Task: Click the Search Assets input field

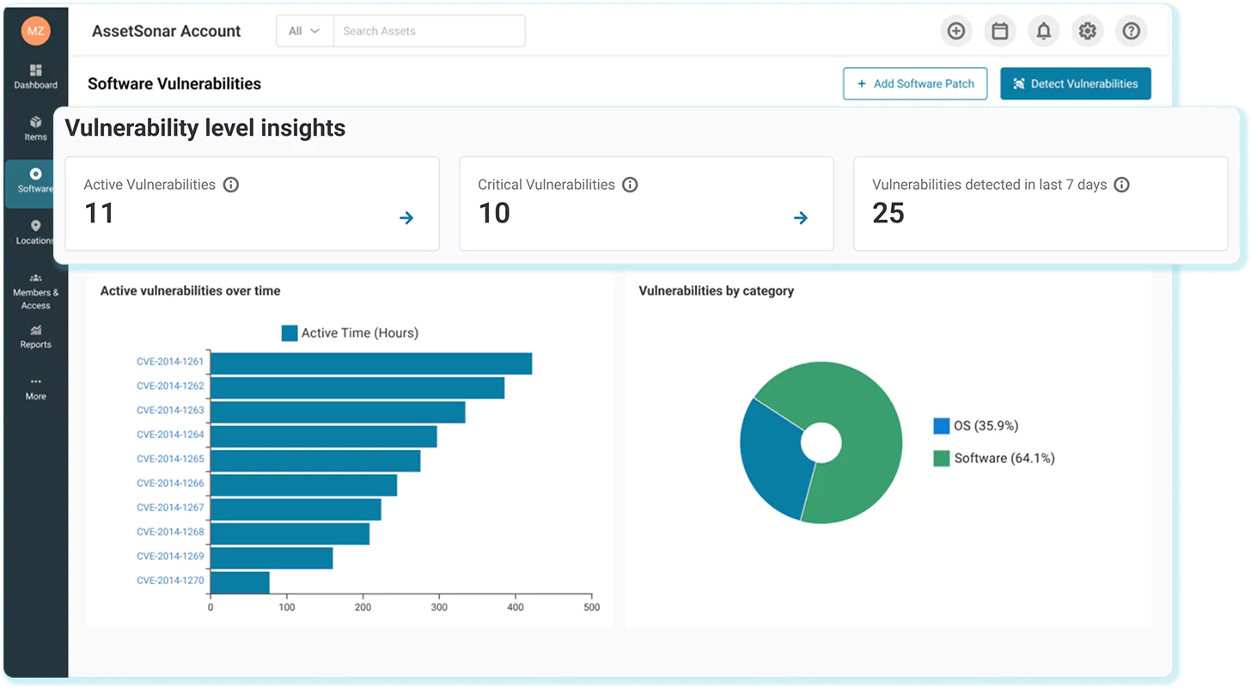Action: (x=429, y=32)
